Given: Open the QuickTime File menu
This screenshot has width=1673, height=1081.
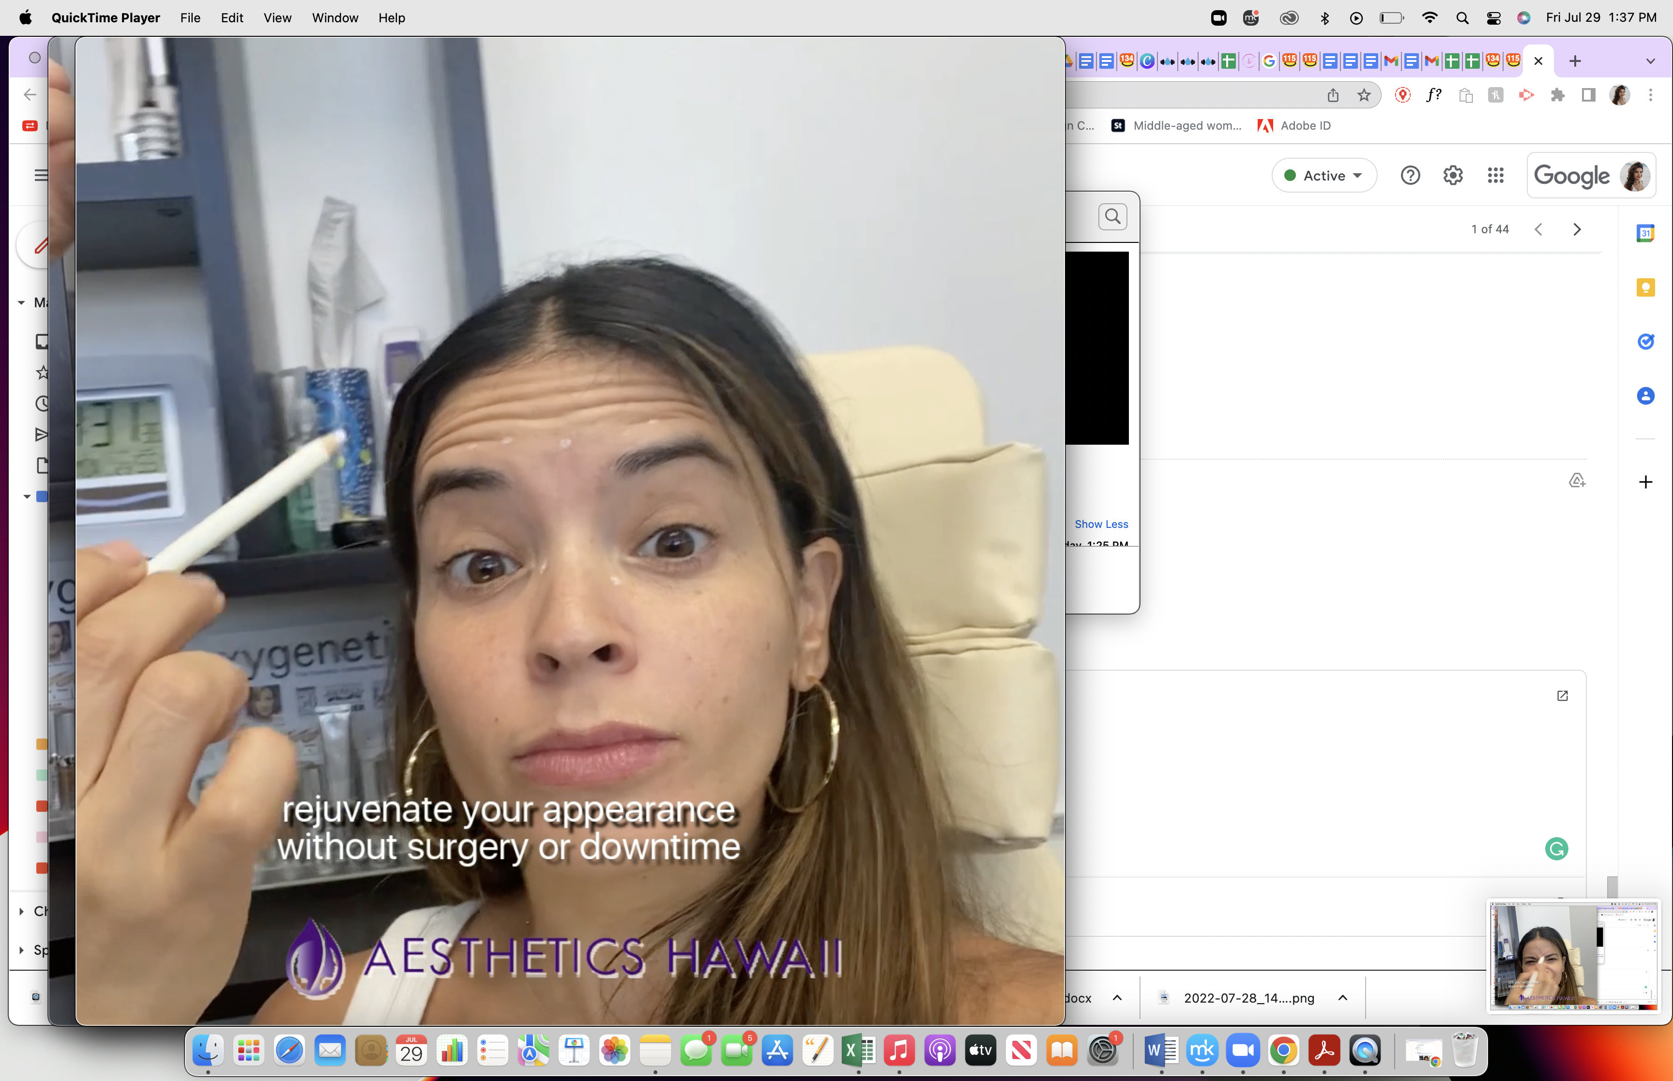Looking at the screenshot, I should pyautogui.click(x=190, y=18).
